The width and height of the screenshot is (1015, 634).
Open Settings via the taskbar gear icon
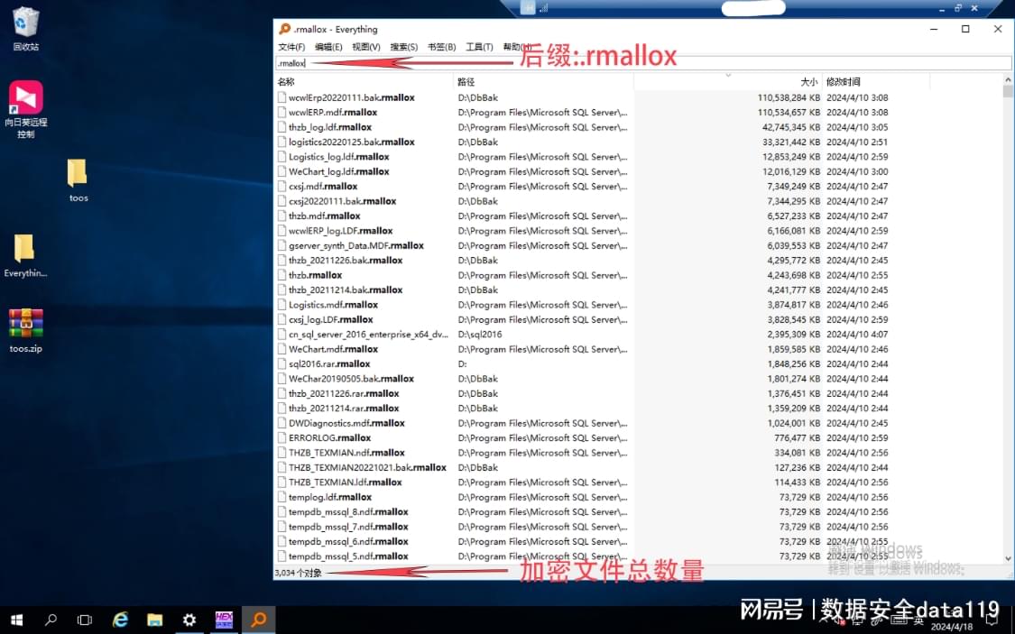click(x=189, y=620)
